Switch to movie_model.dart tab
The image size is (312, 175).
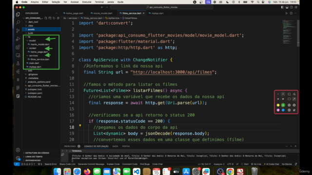pyautogui.click(x=103, y=13)
